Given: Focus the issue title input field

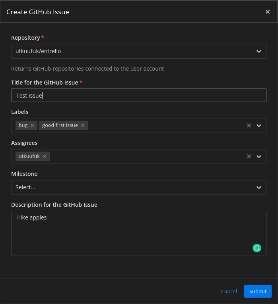Looking at the screenshot, I should (139, 95).
